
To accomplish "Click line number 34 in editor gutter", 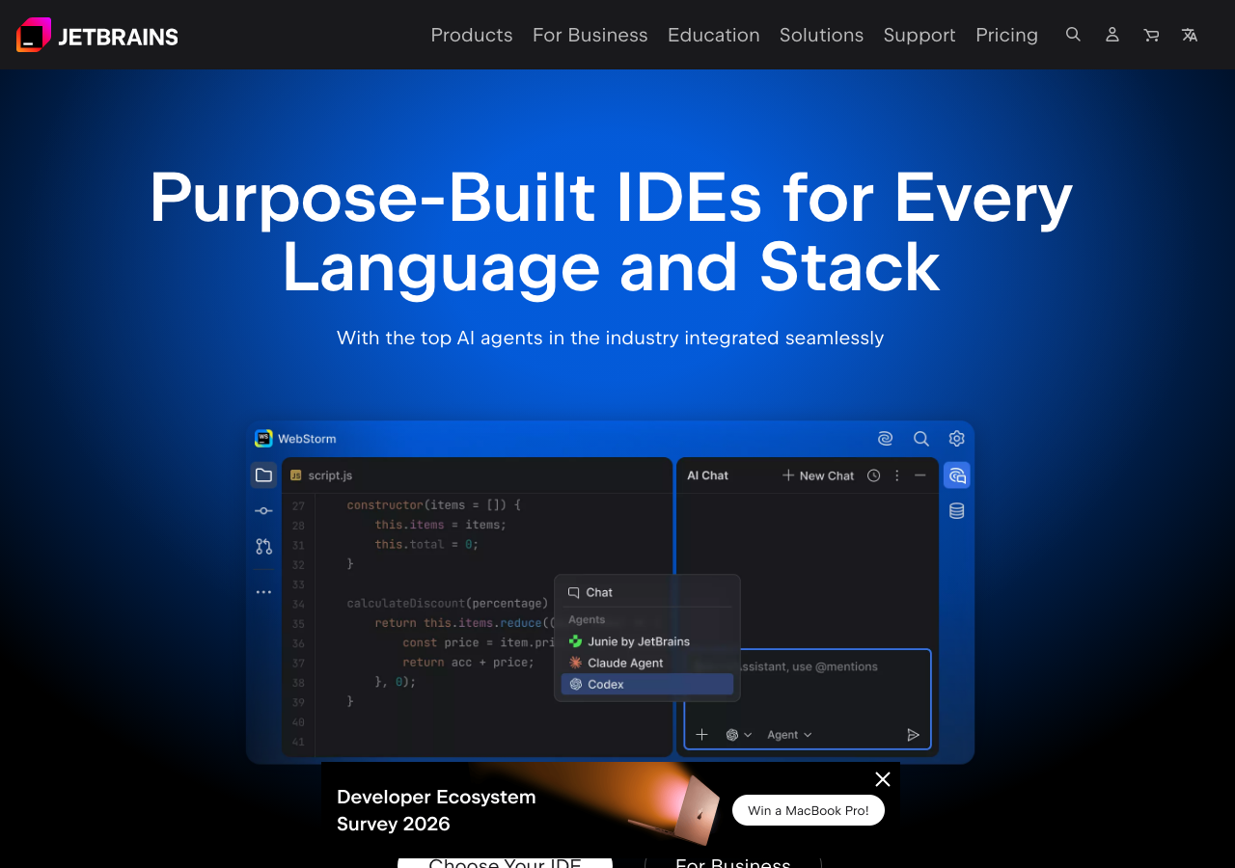I will click(x=298, y=604).
